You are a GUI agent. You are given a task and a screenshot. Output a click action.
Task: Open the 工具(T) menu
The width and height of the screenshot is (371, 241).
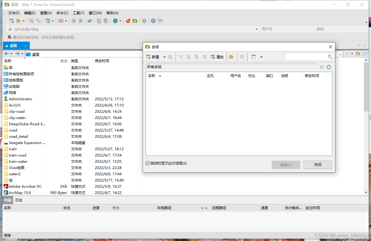pyautogui.click(x=78, y=13)
